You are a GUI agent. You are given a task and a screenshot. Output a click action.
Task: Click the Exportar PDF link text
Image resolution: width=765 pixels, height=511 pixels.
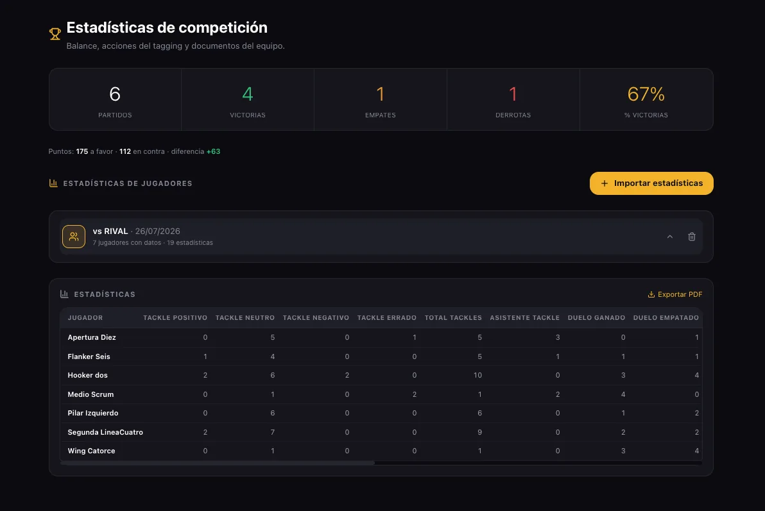pyautogui.click(x=680, y=294)
